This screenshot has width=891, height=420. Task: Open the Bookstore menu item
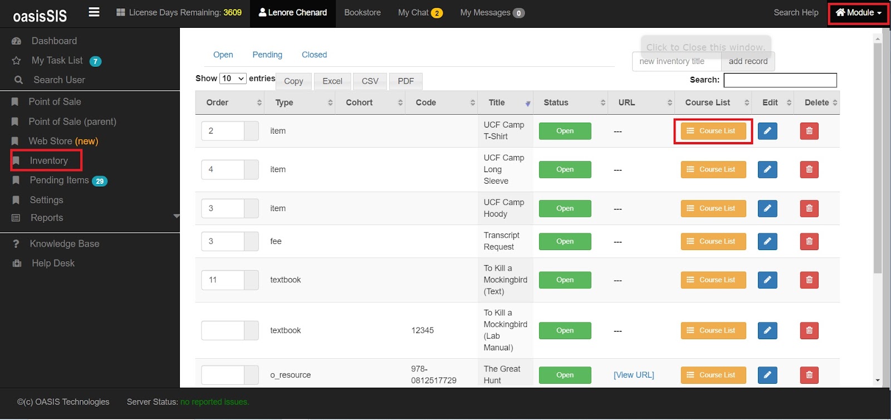click(x=363, y=12)
